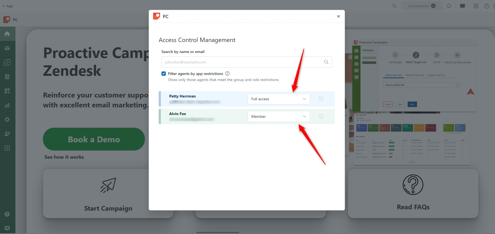Image resolution: width=495 pixels, height=234 pixels.
Task: Open the Conversations button
Action: click(422, 6)
